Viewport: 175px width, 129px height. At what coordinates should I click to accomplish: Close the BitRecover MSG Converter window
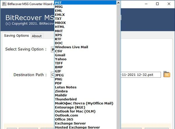(x=169, y=4)
